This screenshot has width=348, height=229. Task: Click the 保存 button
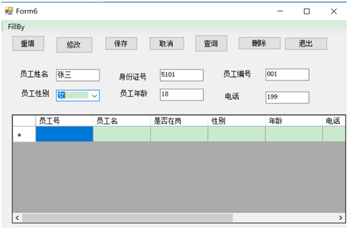point(121,44)
